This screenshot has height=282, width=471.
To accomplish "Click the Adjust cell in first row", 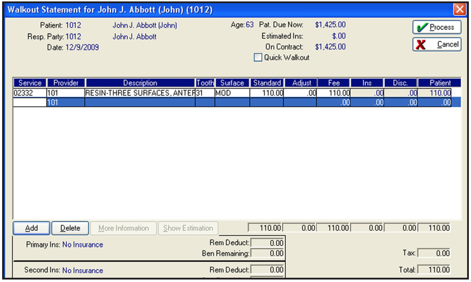I will (300, 93).
